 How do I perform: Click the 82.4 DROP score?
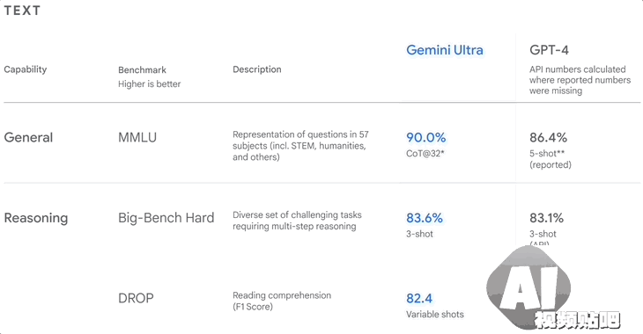point(419,298)
